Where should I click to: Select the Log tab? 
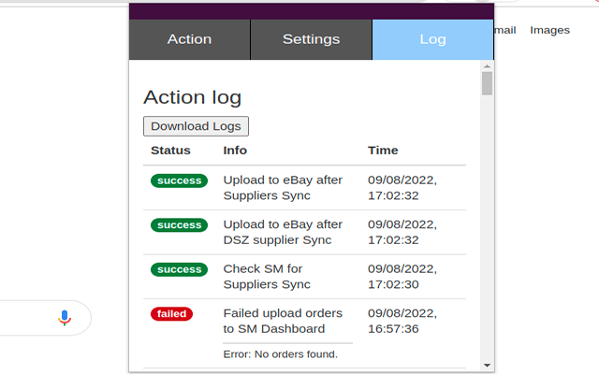click(x=432, y=39)
